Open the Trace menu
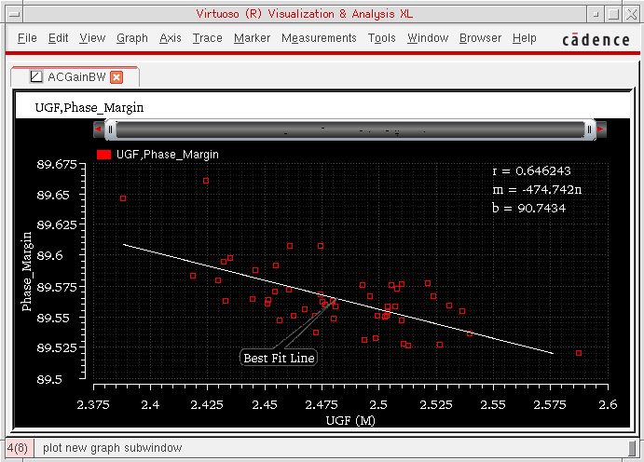Screen dimensions: 644x462 208,38
